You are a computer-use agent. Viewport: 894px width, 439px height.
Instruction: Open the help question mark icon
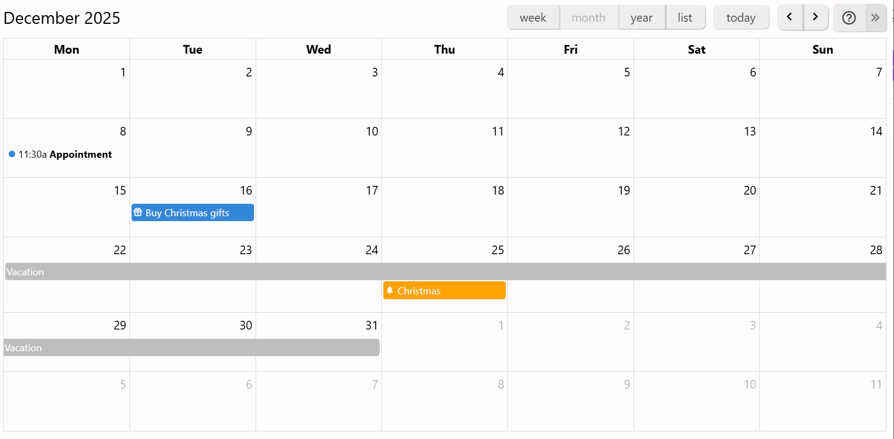click(849, 18)
